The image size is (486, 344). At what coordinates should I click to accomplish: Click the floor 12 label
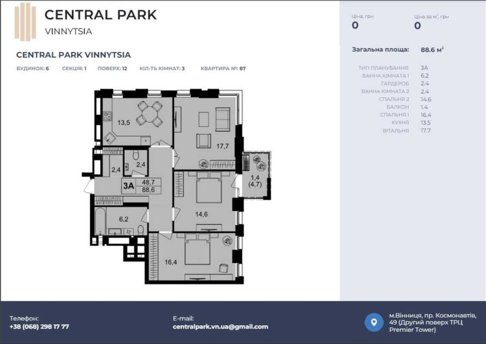(112, 68)
